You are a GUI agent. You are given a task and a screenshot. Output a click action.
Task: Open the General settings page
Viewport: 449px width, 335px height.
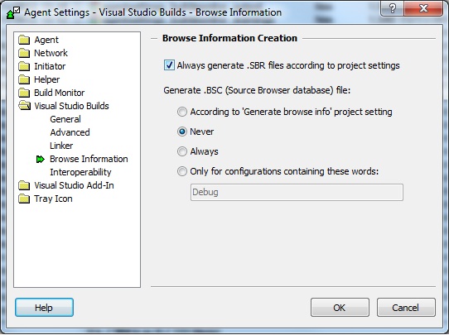point(65,119)
